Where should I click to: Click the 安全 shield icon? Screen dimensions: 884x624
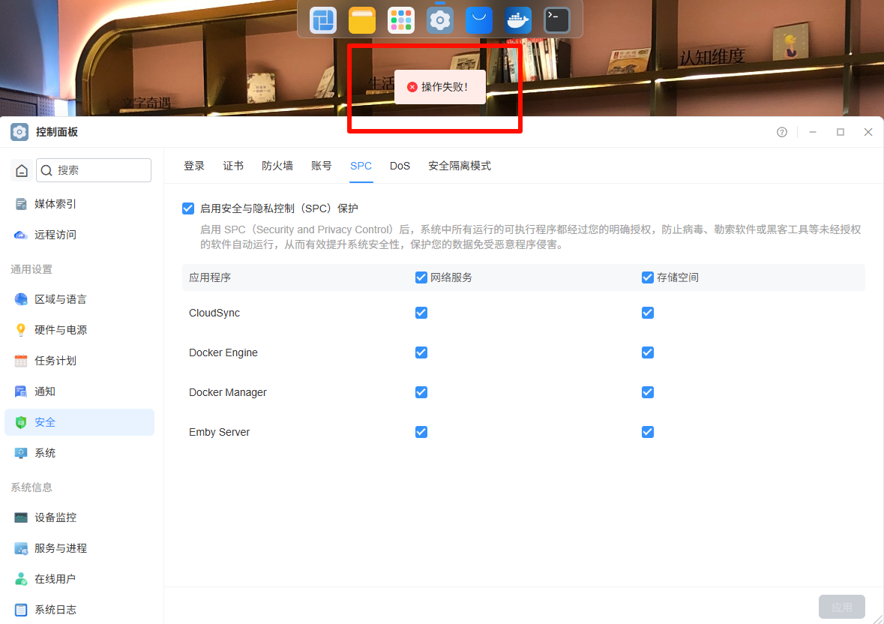click(x=21, y=422)
